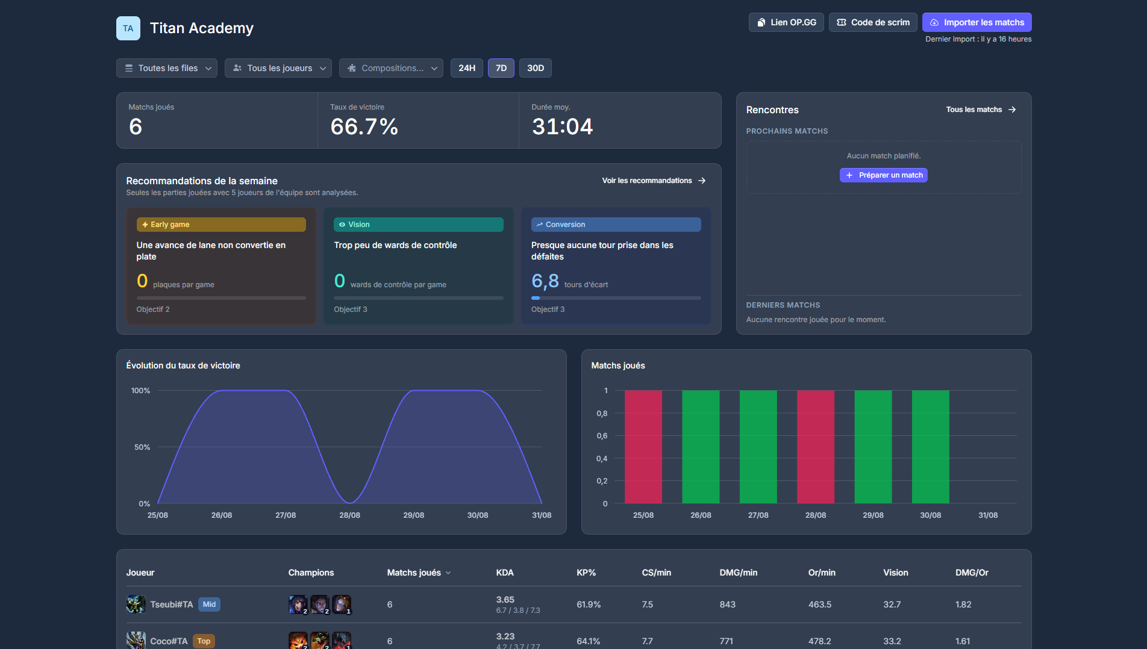Expand the Toutes les files dropdown
The image size is (1147, 649).
[167, 68]
